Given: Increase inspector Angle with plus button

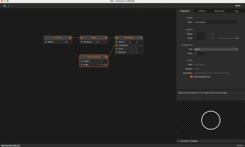Looking at the screenshot, I should click(212, 38).
